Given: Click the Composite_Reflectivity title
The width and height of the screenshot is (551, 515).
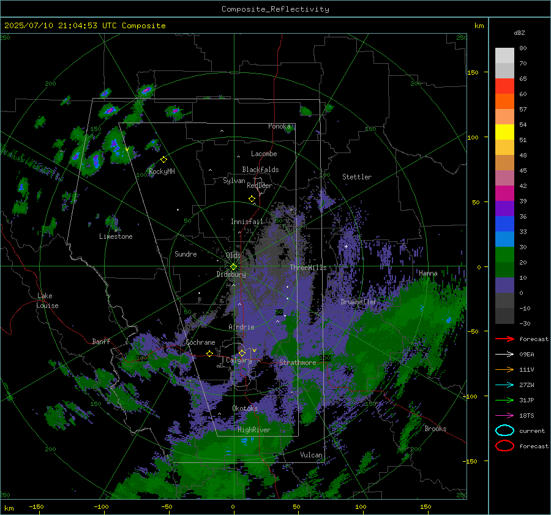Looking at the screenshot, I should (275, 9).
